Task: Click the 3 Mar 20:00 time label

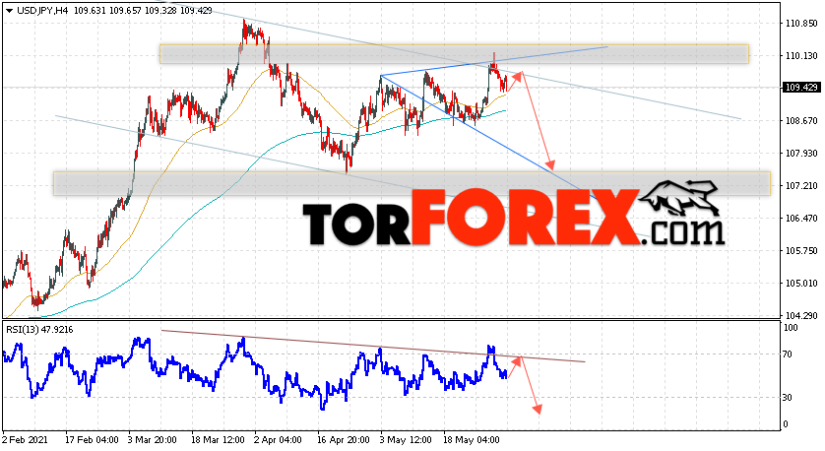Action: coord(153,439)
